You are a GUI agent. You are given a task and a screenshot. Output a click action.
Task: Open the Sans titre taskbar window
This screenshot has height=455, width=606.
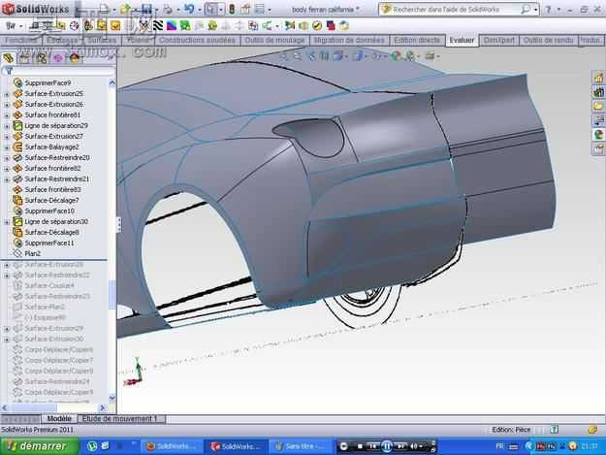tap(300, 446)
